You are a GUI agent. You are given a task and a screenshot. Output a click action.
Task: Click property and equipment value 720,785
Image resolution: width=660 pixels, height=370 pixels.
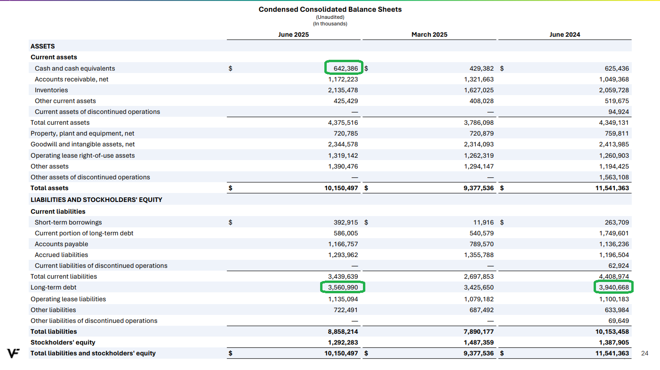point(346,133)
